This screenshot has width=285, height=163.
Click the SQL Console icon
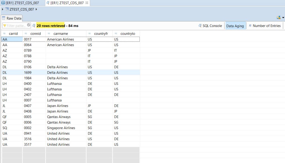(x=200, y=26)
